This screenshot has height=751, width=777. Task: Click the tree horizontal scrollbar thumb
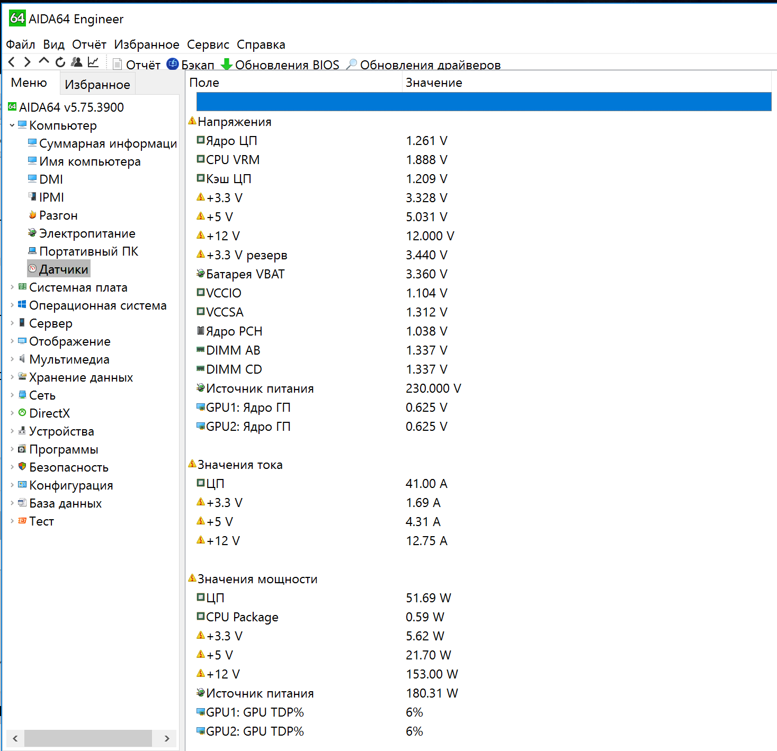(88, 738)
